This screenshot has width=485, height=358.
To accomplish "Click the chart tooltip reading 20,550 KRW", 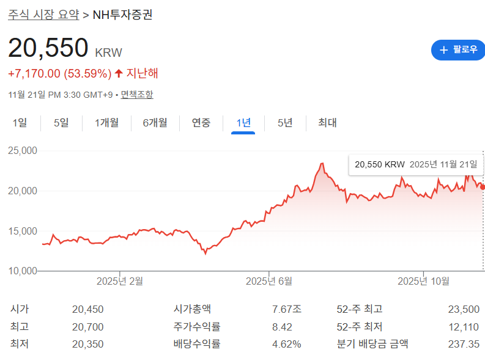I will 416,164.
